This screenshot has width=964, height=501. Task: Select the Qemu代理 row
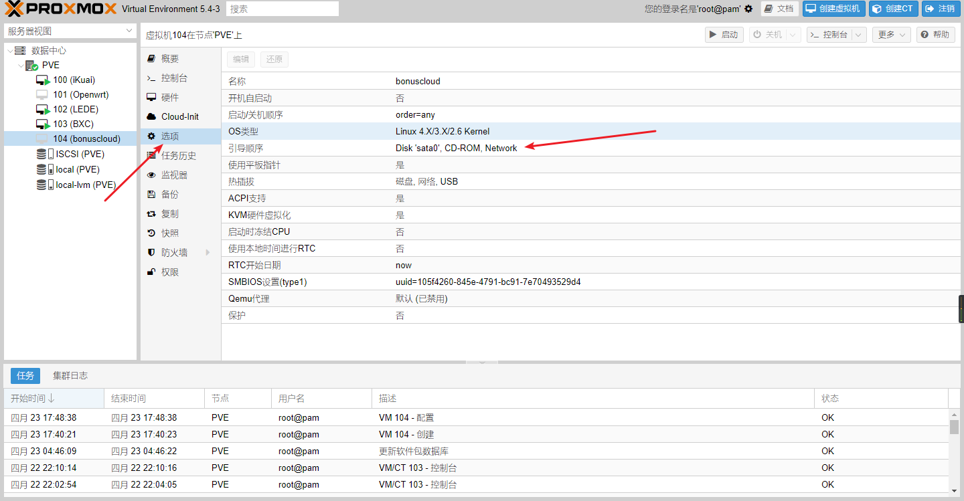pos(591,299)
